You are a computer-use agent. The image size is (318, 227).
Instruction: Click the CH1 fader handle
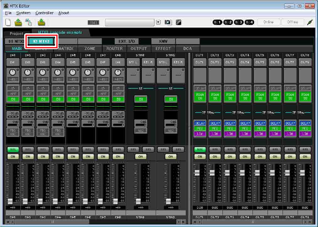click(10, 201)
